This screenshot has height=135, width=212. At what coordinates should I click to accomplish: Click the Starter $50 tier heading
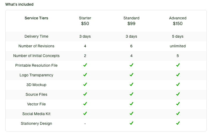coord(85,21)
